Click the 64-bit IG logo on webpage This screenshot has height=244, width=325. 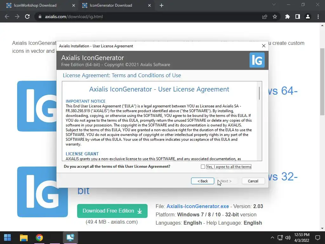[x=37, y=106]
